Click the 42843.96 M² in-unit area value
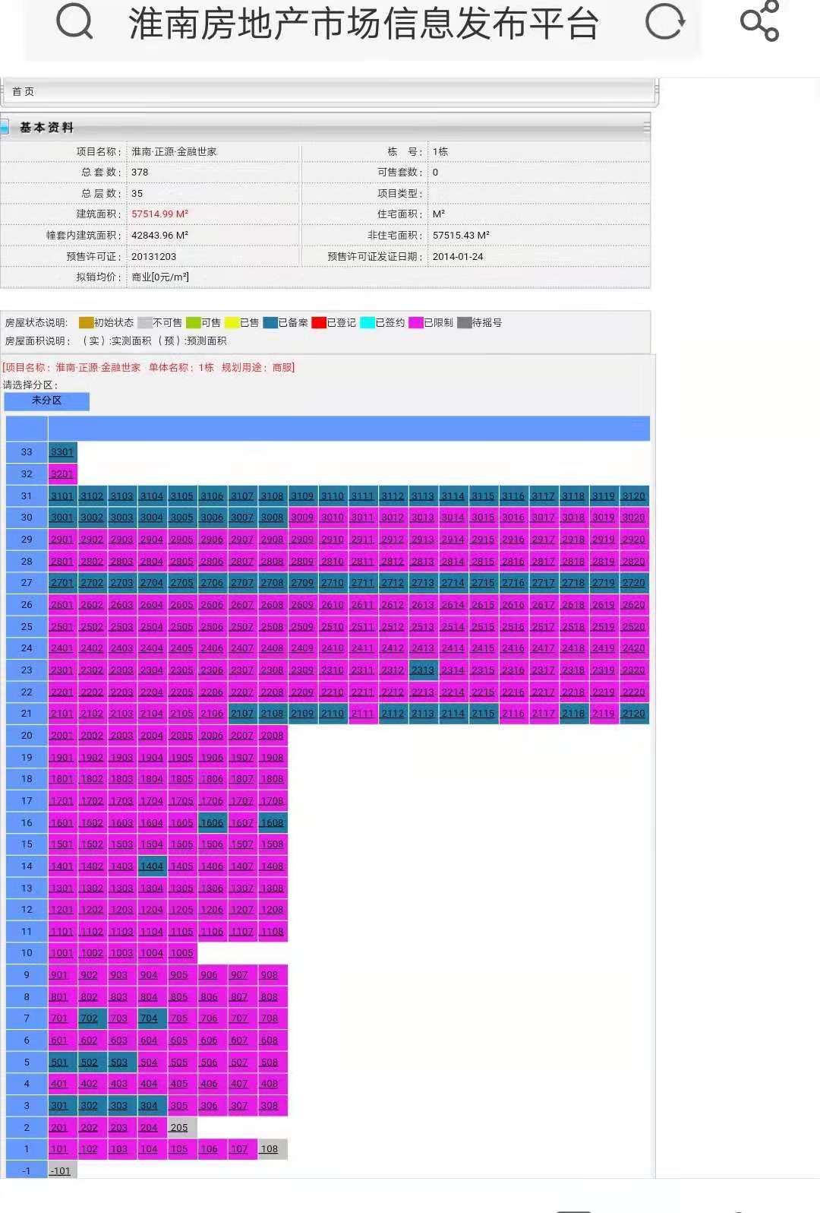820x1213 pixels. click(160, 236)
